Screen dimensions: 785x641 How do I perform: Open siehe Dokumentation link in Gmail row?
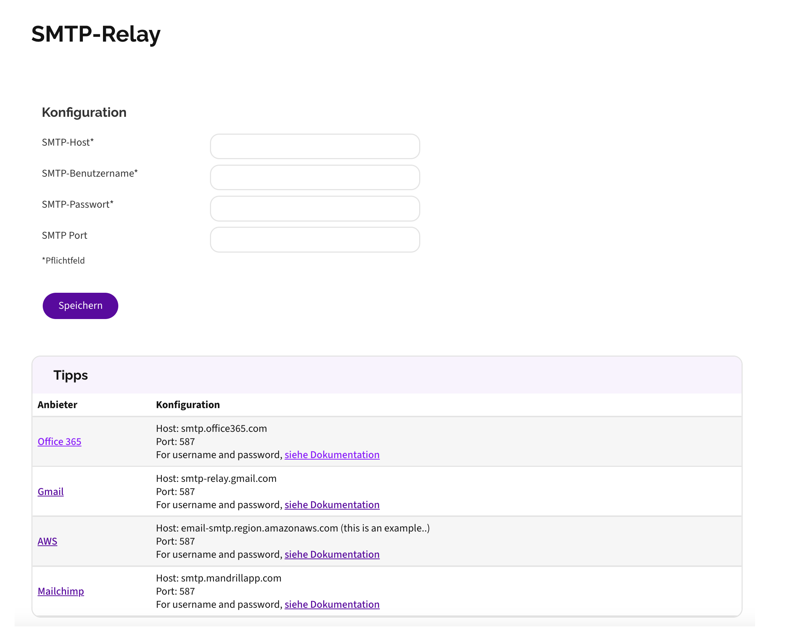click(332, 505)
